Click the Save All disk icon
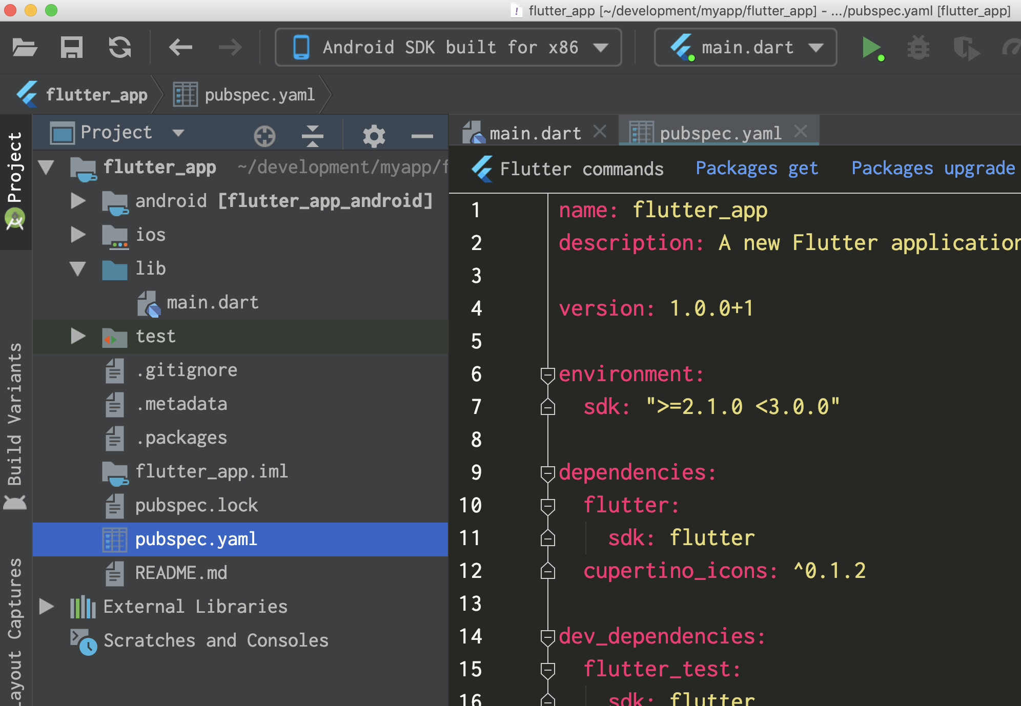Viewport: 1021px width, 706px height. click(72, 48)
